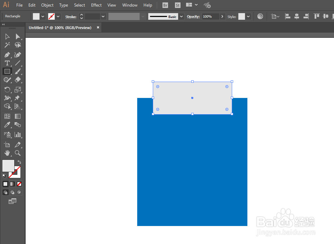Set stroke color to None

(19, 184)
